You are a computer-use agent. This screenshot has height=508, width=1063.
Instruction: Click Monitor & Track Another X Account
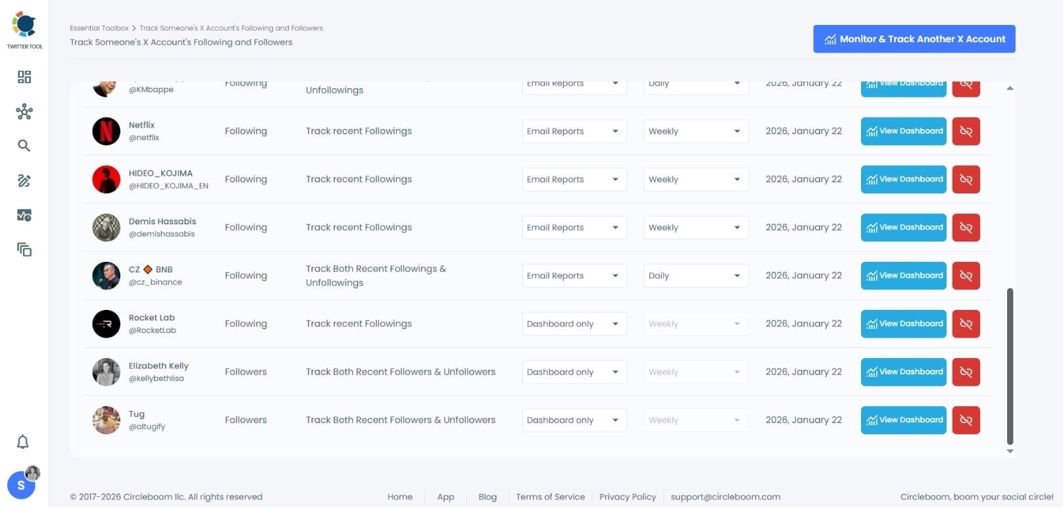point(914,39)
